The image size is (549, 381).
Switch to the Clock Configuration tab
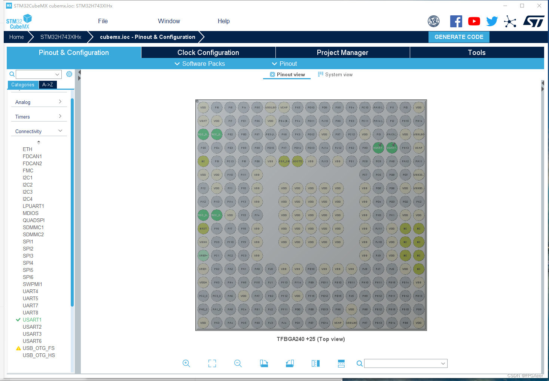coord(208,52)
